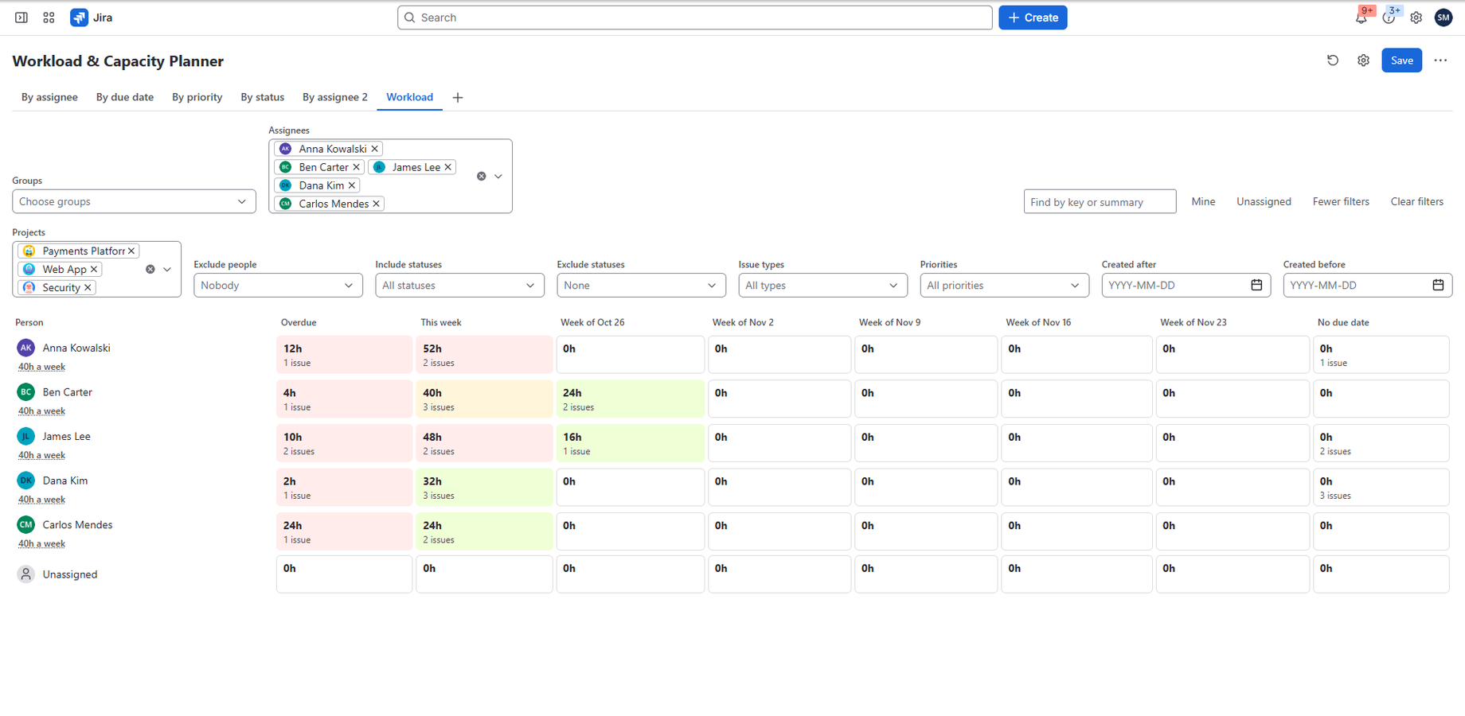Add a new tab with plus icon
1465x716 pixels.
click(458, 98)
